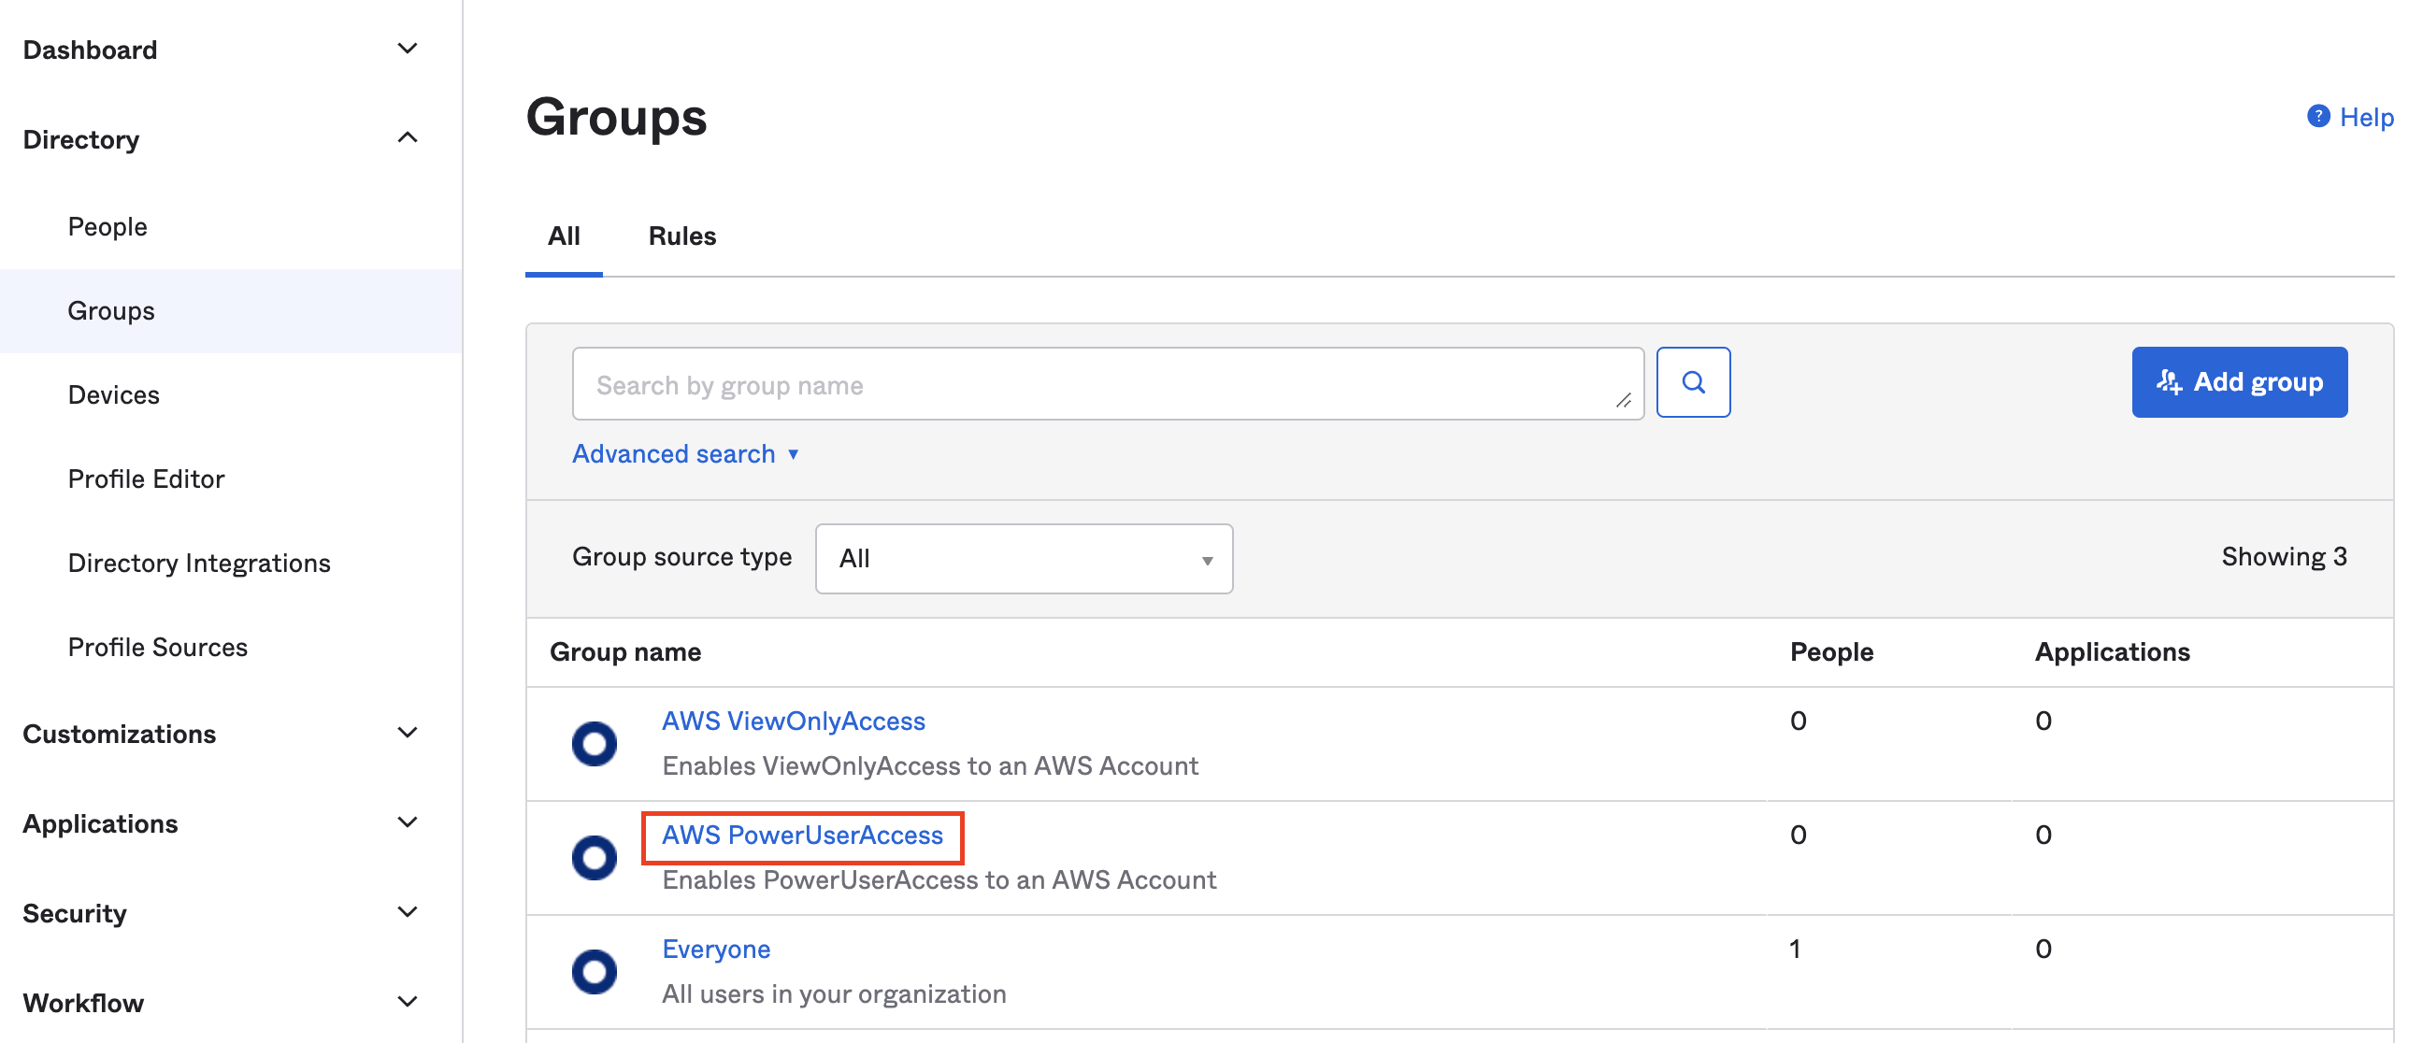Click the search field resize handle
Screen dimensions: 2423x1043
tap(1623, 401)
